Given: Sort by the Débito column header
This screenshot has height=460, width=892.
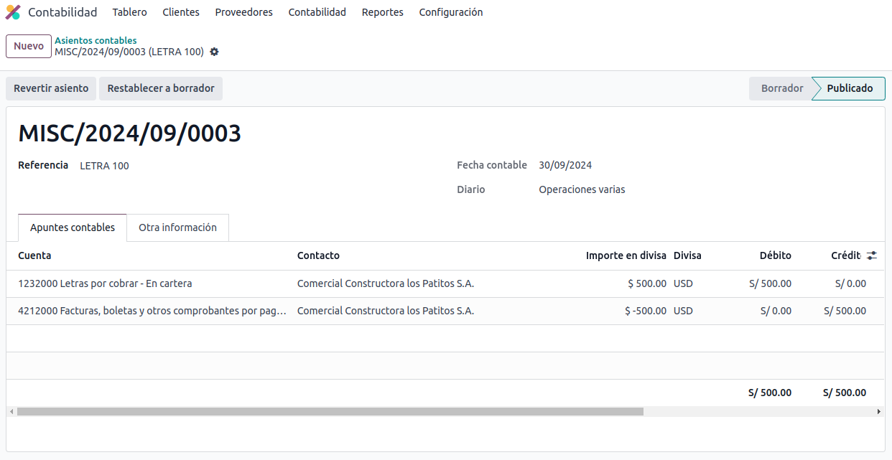Looking at the screenshot, I should (776, 255).
